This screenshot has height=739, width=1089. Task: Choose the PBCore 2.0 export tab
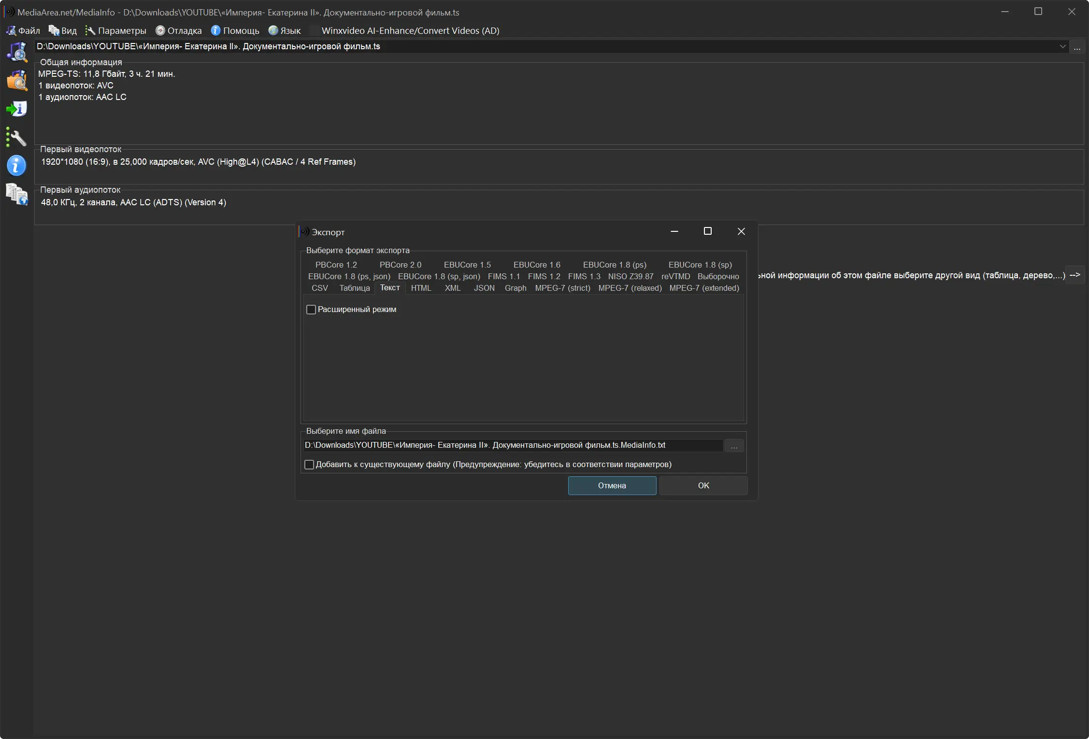click(x=400, y=265)
